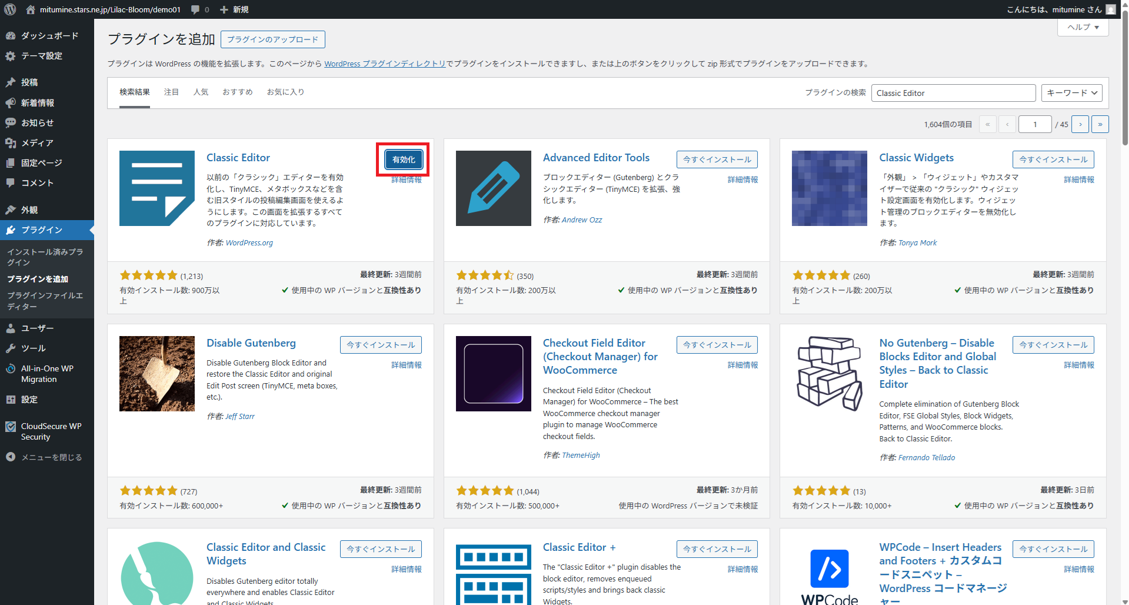Collapse the menu with メニューを閉じる icon
The image size is (1129, 605).
coord(11,457)
